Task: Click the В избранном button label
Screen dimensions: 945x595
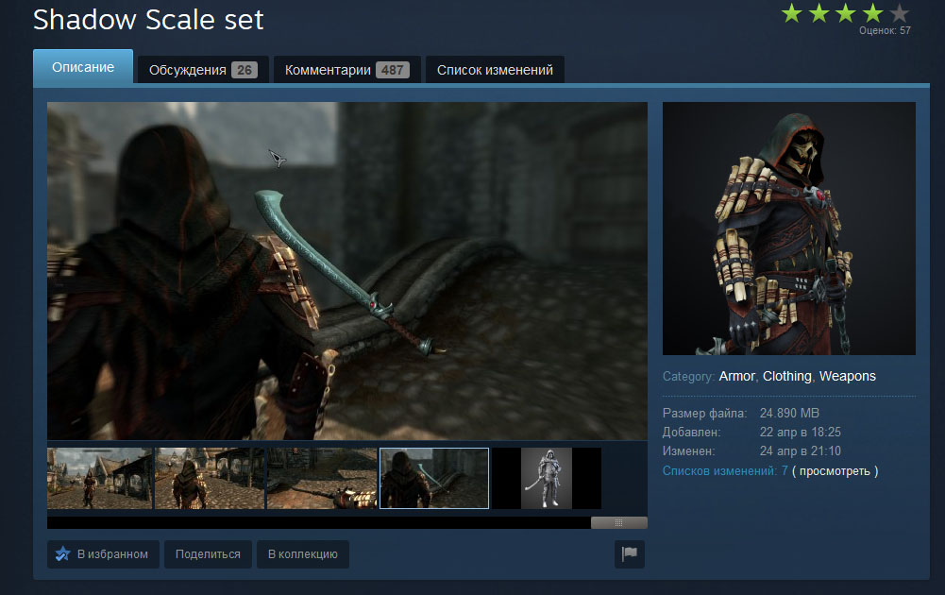Action: 112,554
